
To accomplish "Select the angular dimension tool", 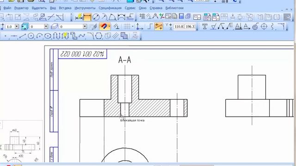I will [x=112, y=17].
